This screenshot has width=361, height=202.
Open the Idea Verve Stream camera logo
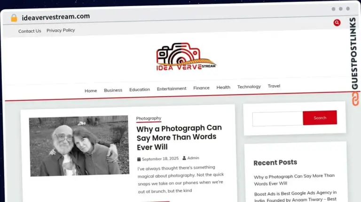click(x=186, y=57)
